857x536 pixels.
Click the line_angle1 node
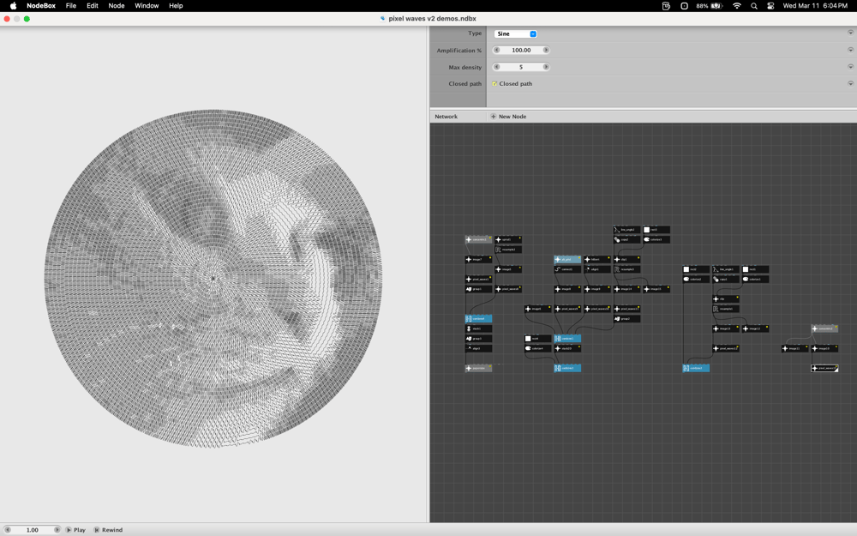point(726,269)
